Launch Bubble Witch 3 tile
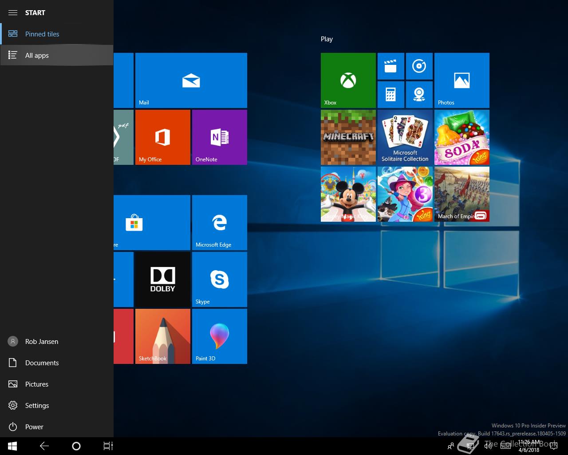568x455 pixels. [x=405, y=194]
